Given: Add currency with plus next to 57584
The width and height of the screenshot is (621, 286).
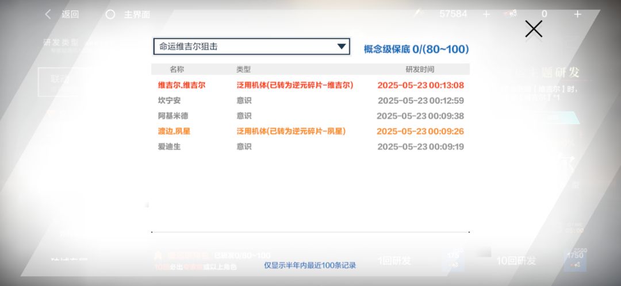Looking at the screenshot, I should pos(486,14).
